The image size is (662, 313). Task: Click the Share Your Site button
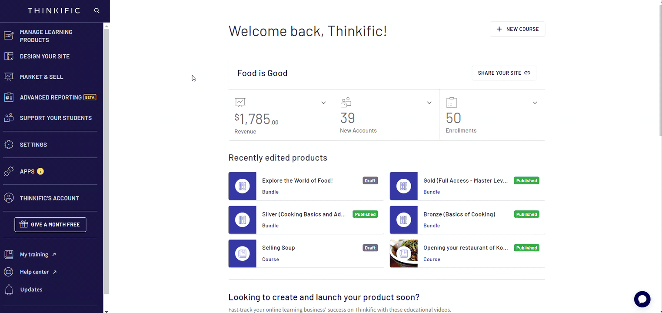click(x=504, y=73)
